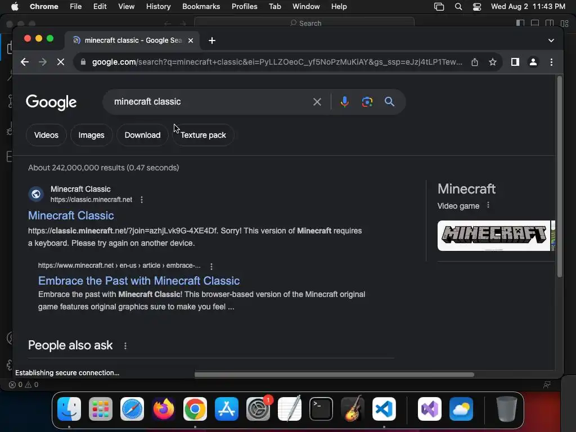Open the People also ask options
The image size is (576, 432).
(x=125, y=346)
